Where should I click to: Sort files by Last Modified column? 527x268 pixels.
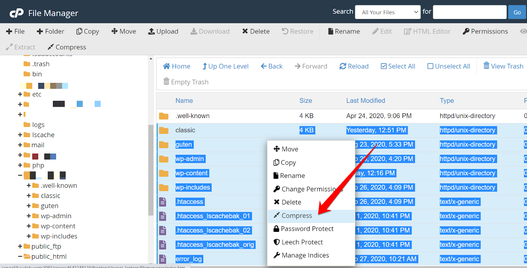pos(365,101)
